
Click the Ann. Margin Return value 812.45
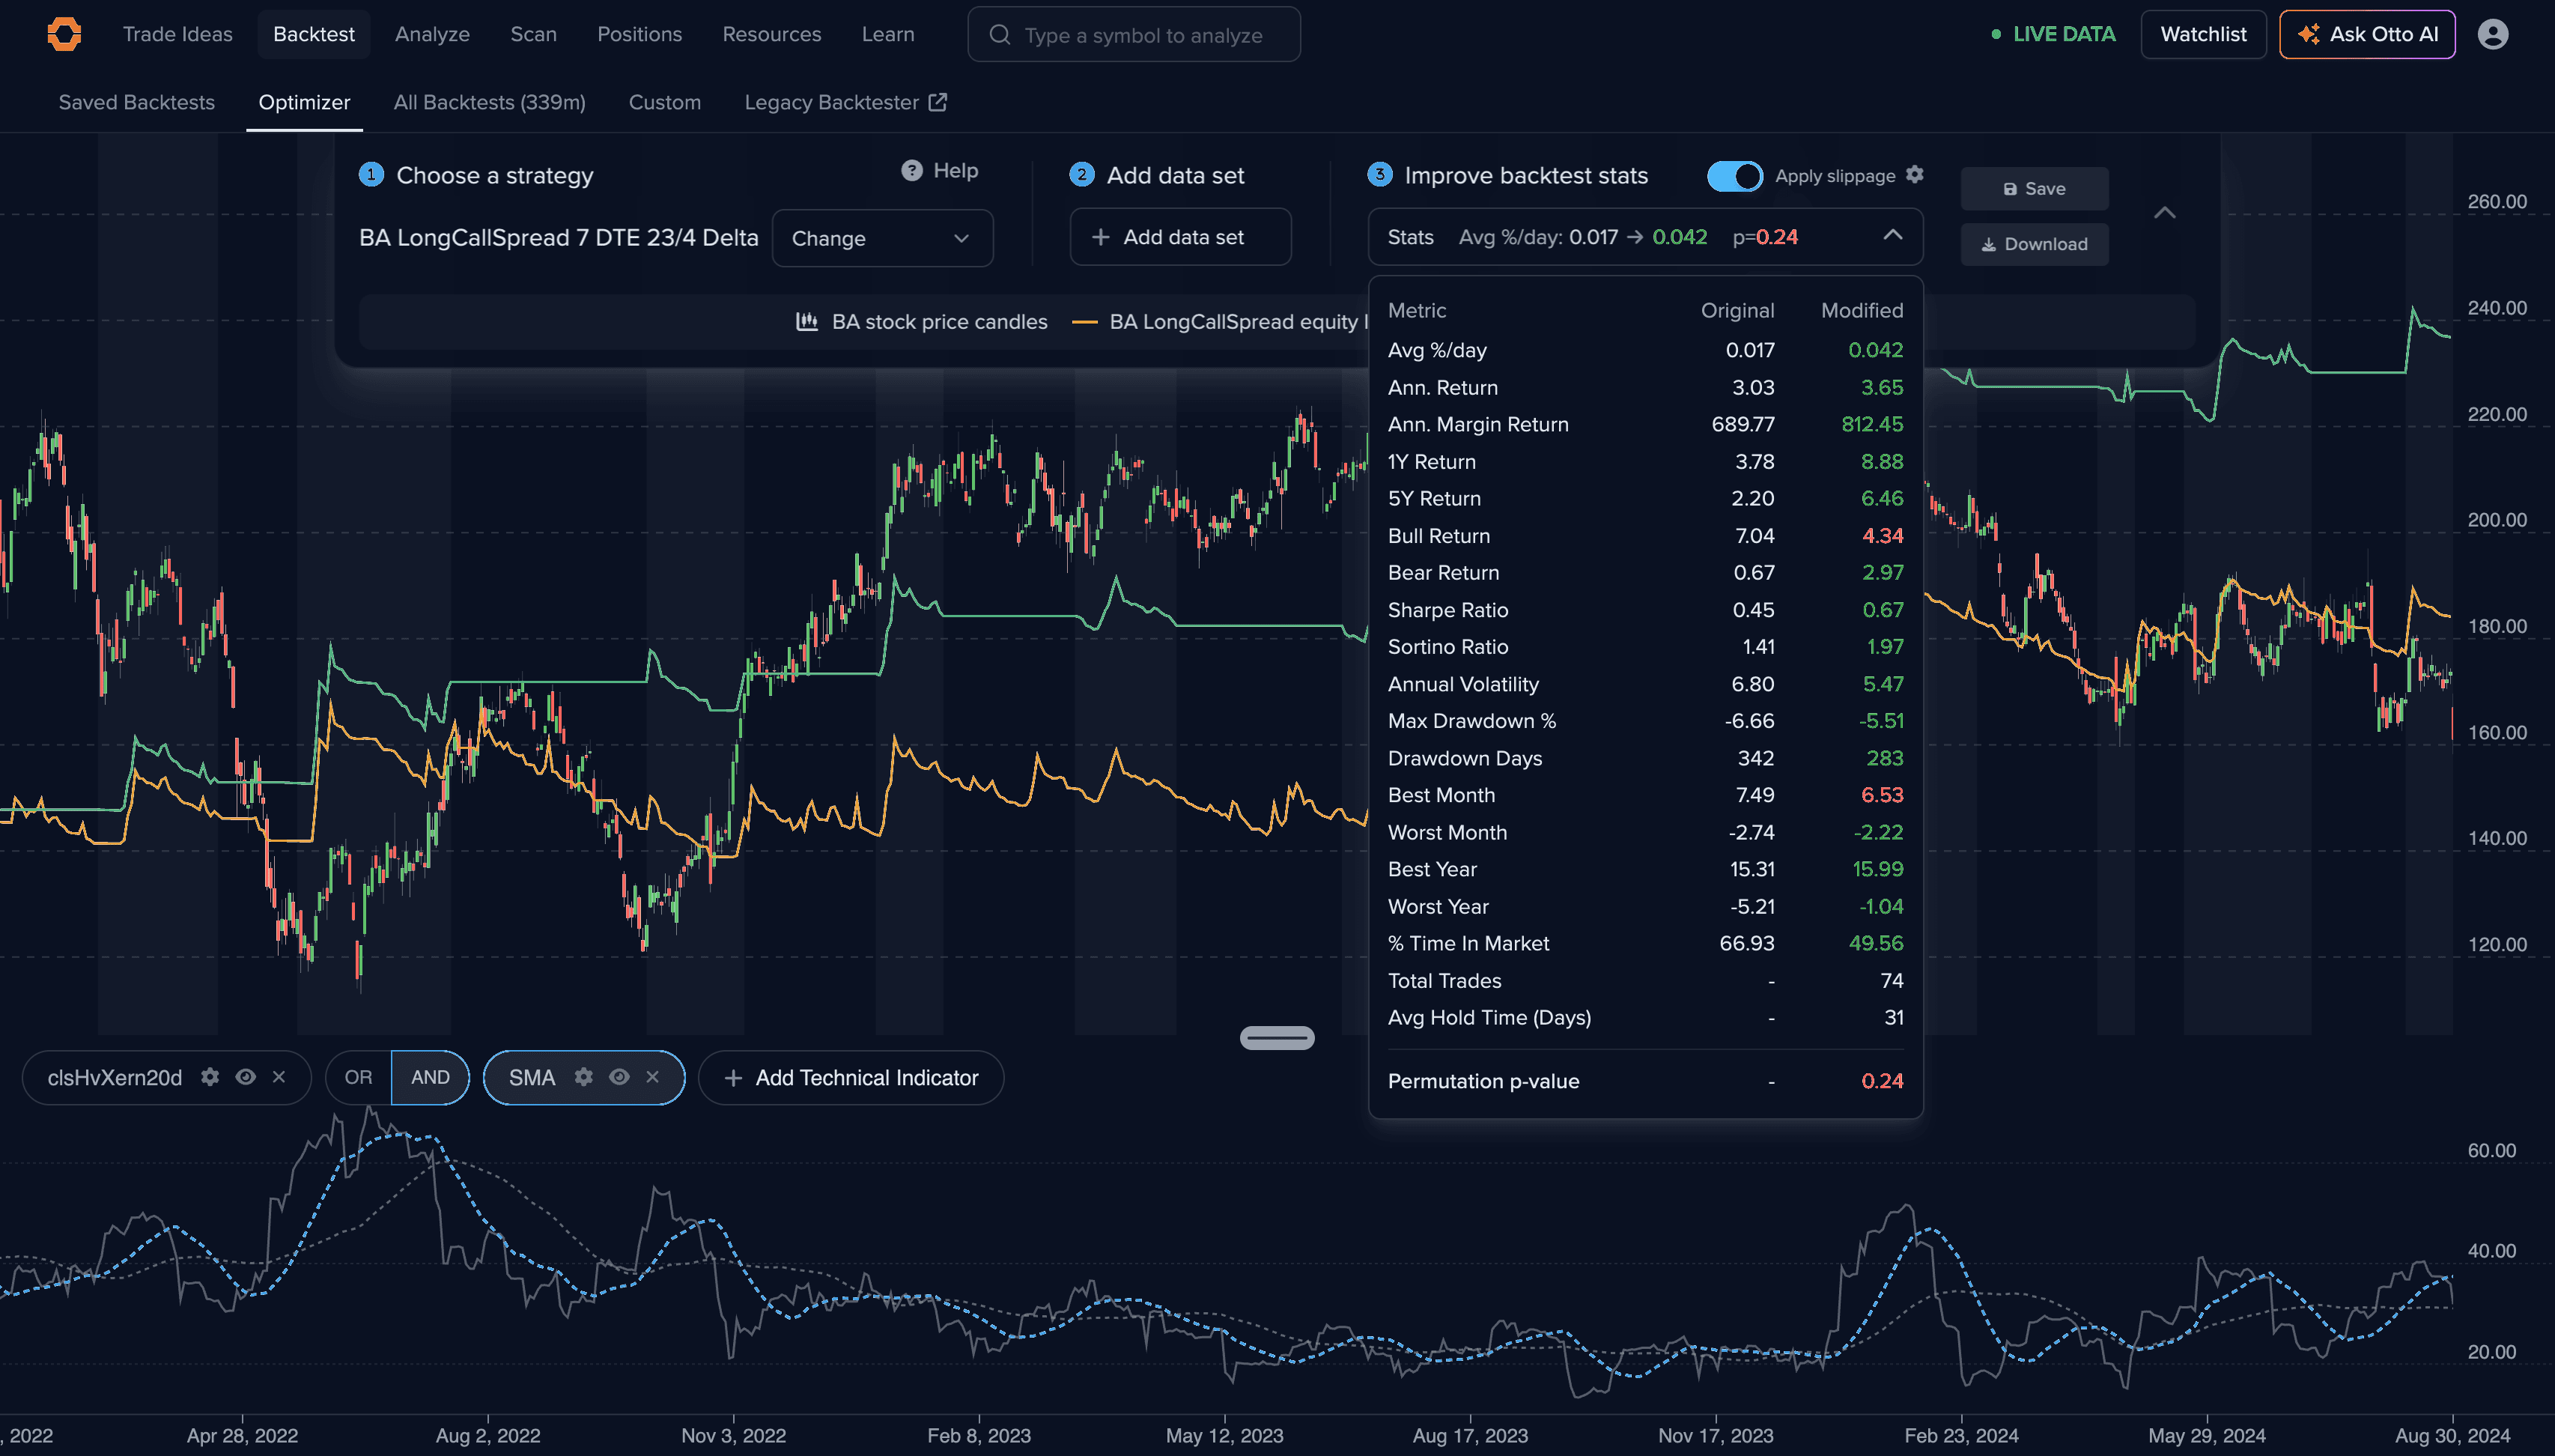tap(1872, 424)
